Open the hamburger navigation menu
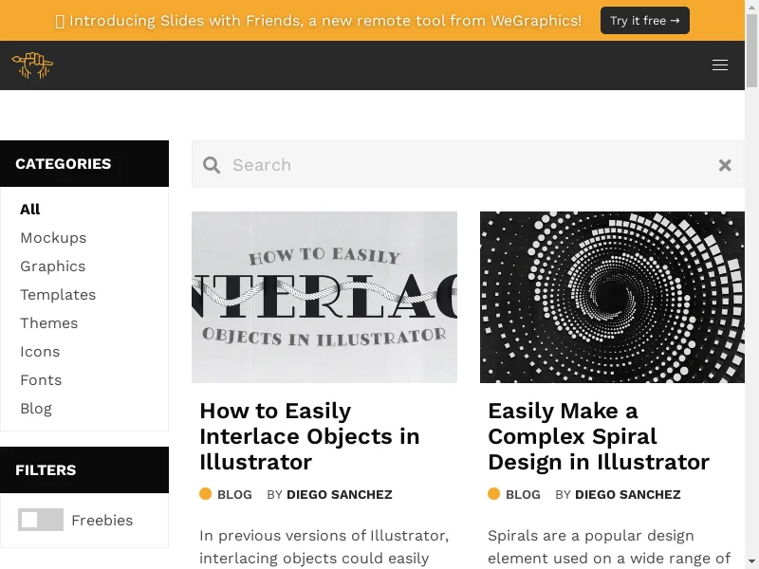The image size is (759, 569). (720, 65)
